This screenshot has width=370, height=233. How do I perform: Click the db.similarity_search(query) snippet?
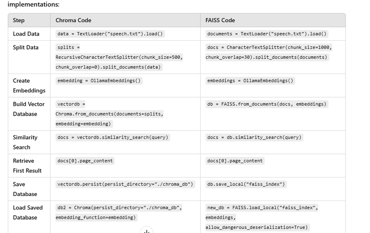(x=254, y=137)
